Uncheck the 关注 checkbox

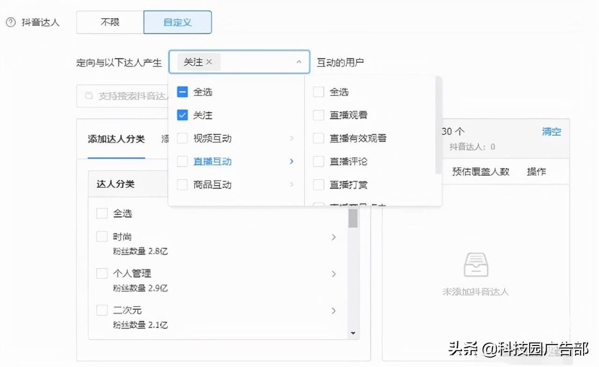point(183,115)
